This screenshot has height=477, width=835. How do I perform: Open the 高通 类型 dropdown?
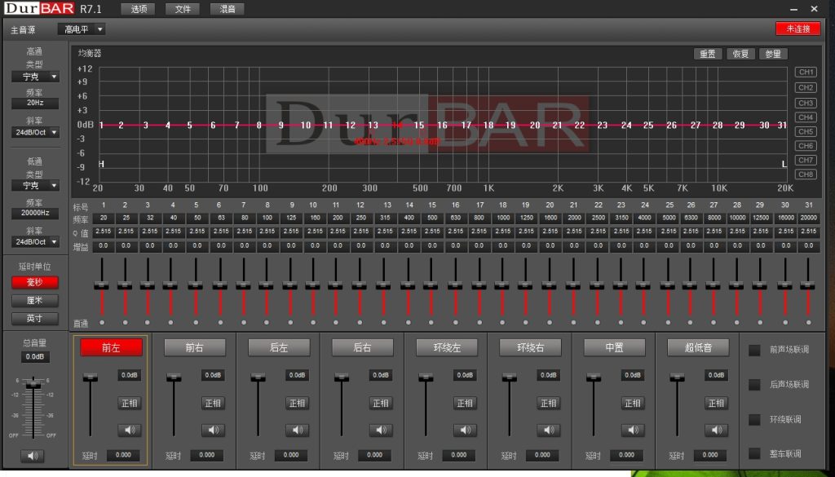(35, 77)
